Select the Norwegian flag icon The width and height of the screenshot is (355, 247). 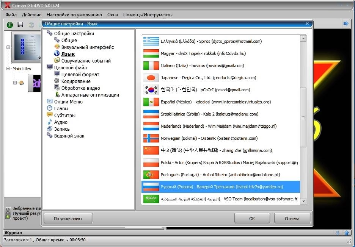coord(151,138)
